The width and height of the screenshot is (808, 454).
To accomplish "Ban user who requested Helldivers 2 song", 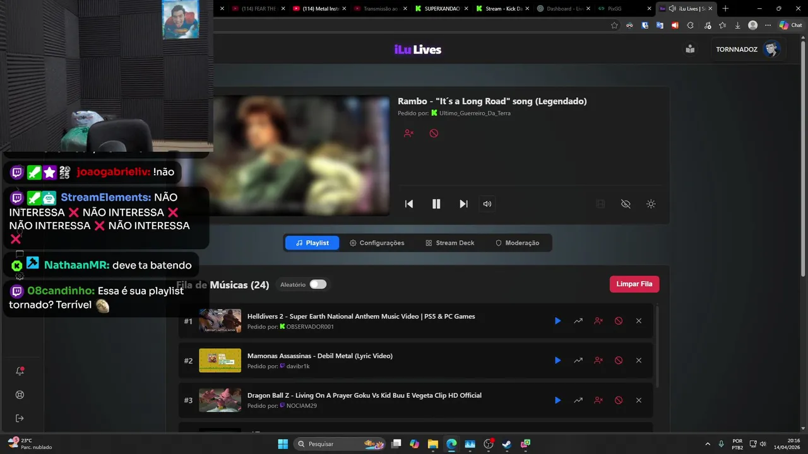I will (598, 321).
